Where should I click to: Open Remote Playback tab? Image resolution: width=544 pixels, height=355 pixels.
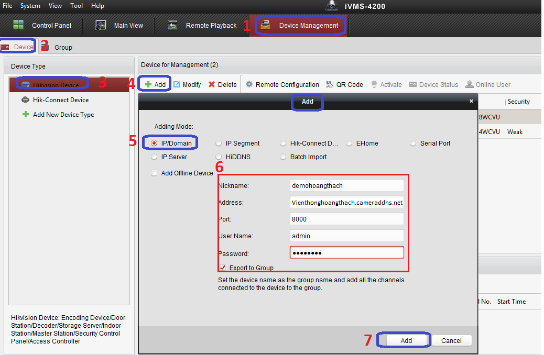coord(202,25)
